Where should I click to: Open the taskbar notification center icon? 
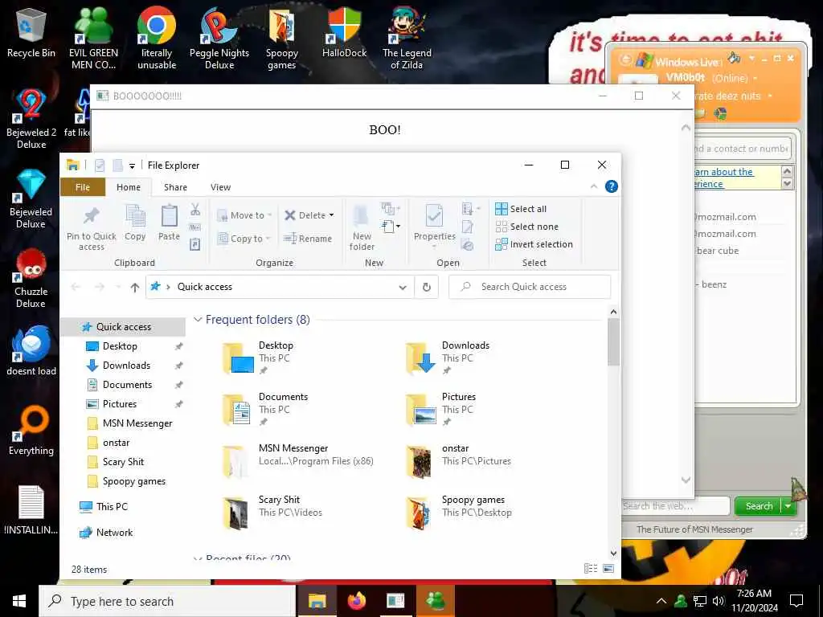pyautogui.click(x=796, y=601)
